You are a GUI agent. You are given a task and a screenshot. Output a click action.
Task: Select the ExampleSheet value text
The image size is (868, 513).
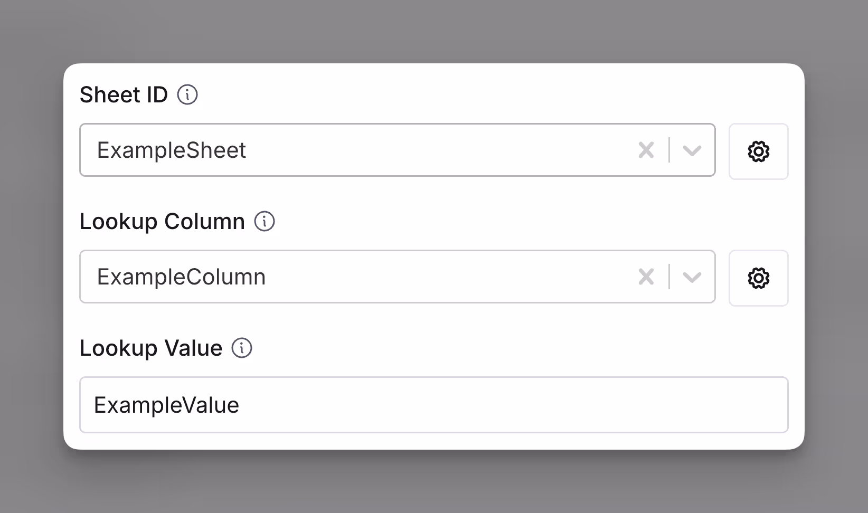click(x=172, y=151)
